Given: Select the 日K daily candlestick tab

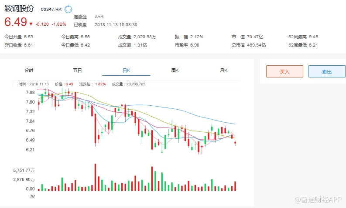Looking at the screenshot, I should (x=126, y=70).
